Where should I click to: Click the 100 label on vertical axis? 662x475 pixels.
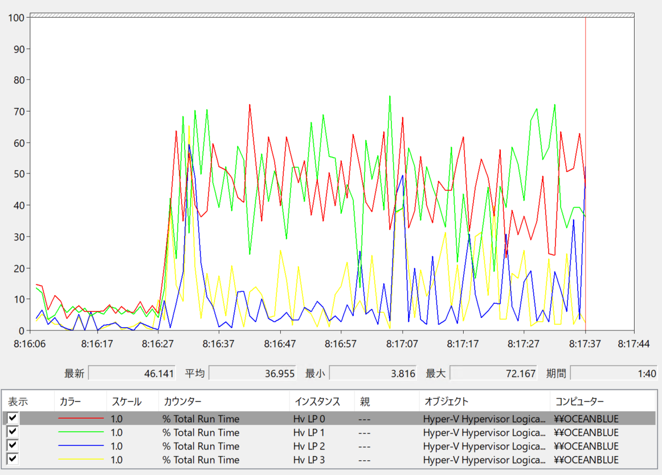click(x=16, y=18)
